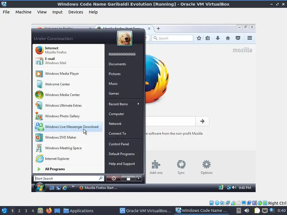
Task: Open Mozilla Firefox from the Start menu's Internet entry
Action: point(68,50)
